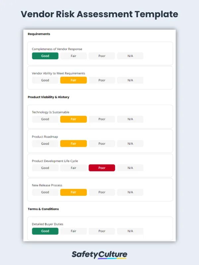Select Fair rating for Product Roadmap
The image size is (199, 265).
[x=73, y=143]
